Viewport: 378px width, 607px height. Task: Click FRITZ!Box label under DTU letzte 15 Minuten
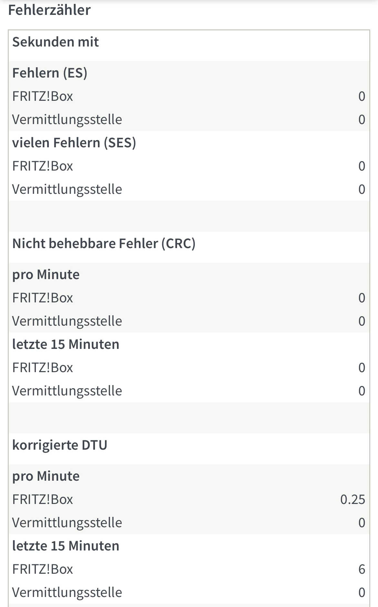(43, 569)
